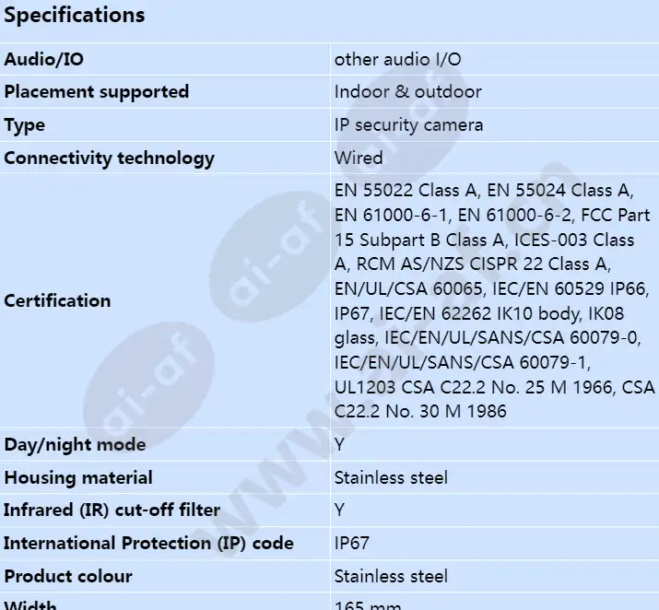Click the certification list starting with EN 55022
Viewport: 659px width, 610px height.
[x=494, y=300]
